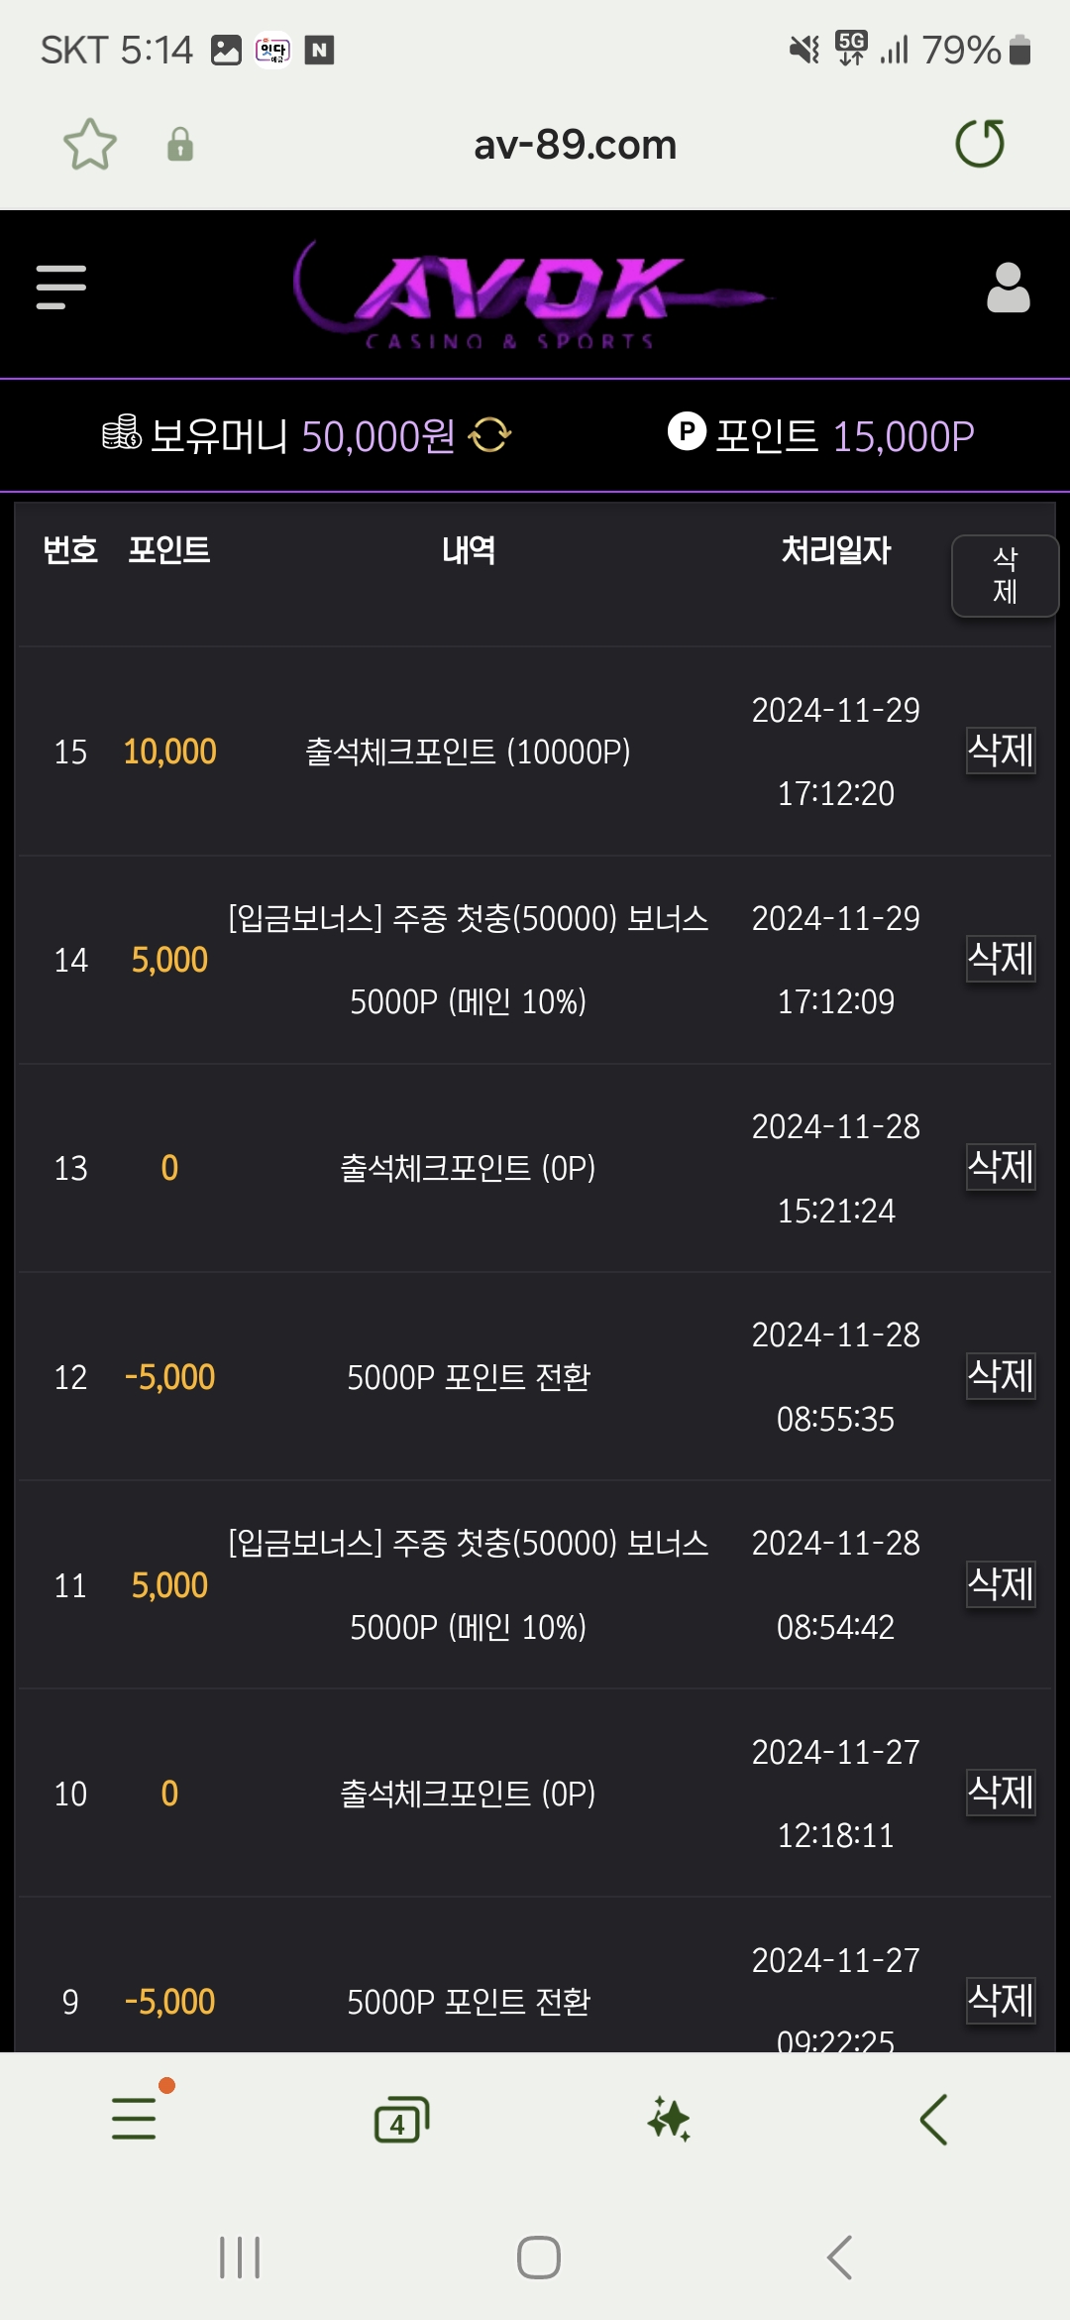The height and width of the screenshot is (2320, 1070).
Task: Open the browser tabs counter
Action: [x=401, y=2120]
